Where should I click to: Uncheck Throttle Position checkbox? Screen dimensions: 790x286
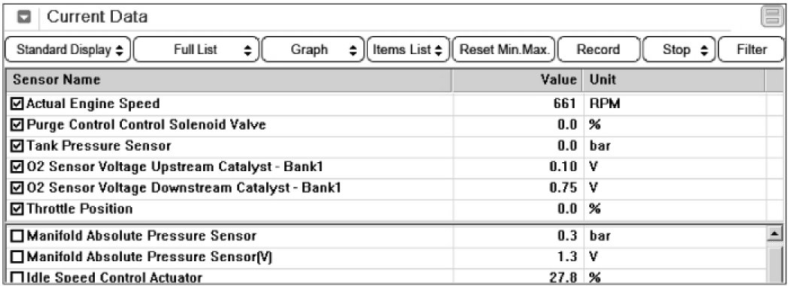pos(17,209)
